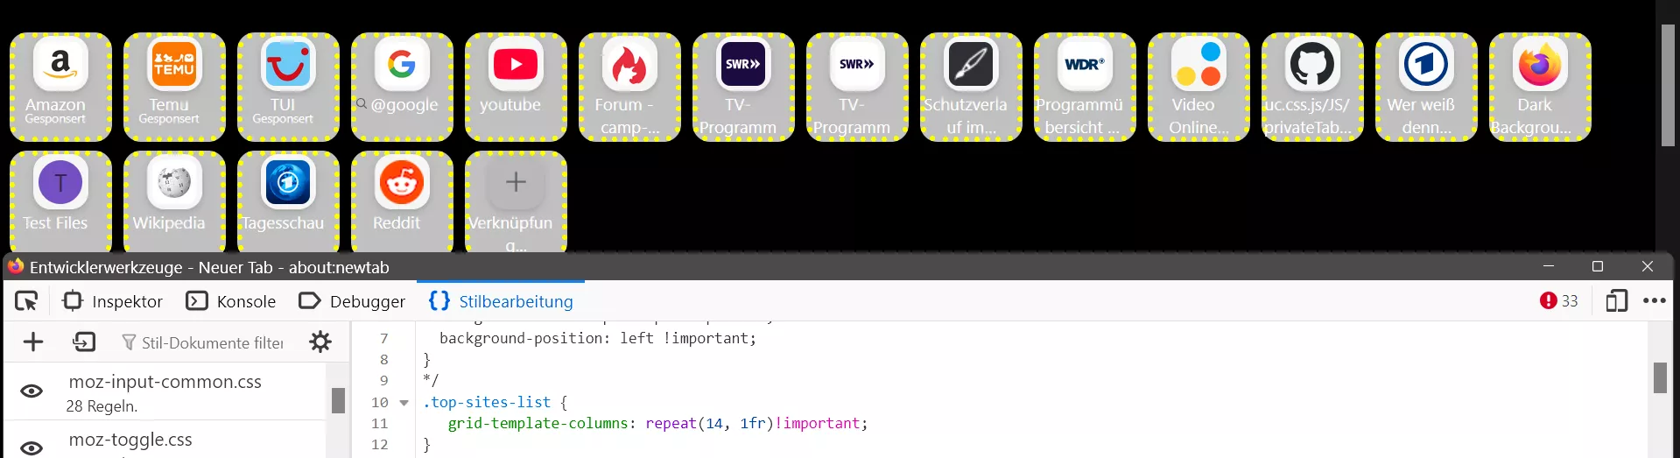Click the grid-template-columns property on line 11
1680x458 pixels.
point(538,424)
